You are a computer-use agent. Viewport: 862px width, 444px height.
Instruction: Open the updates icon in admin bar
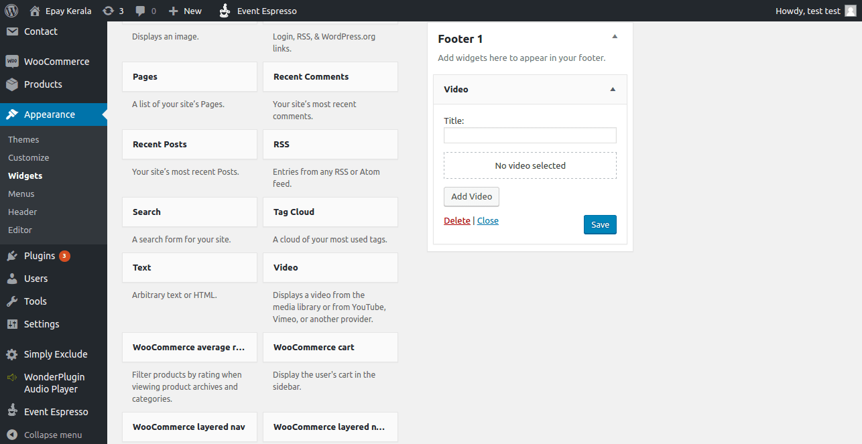[108, 11]
